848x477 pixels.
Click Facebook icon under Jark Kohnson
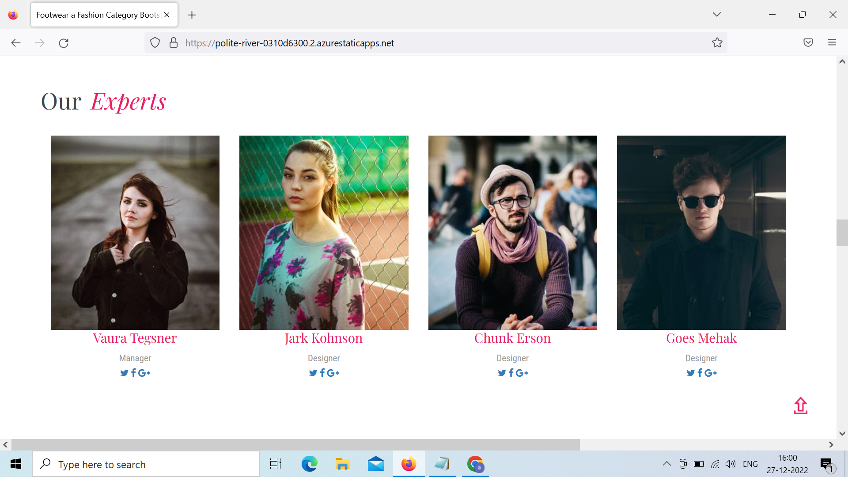pyautogui.click(x=322, y=373)
